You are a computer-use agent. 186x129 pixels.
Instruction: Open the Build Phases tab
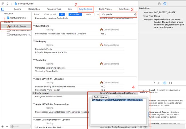[x=105, y=9]
